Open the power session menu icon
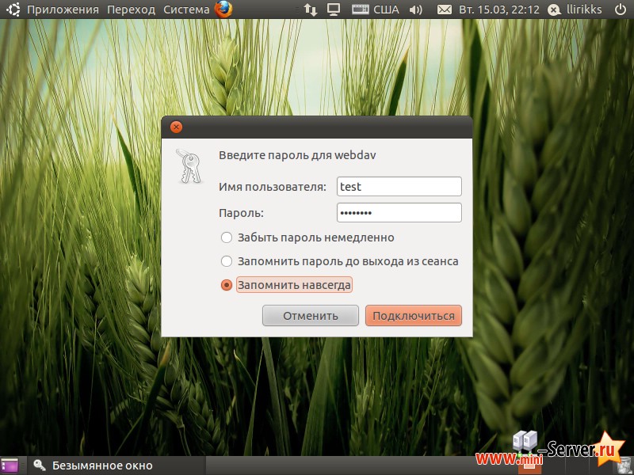This screenshot has width=634, height=475. (x=621, y=9)
